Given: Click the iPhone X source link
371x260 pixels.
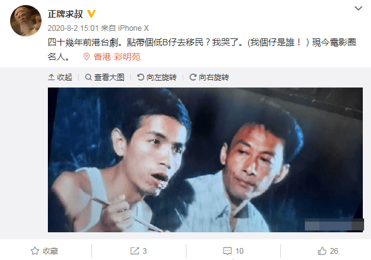Looking at the screenshot, I should pos(133,28).
